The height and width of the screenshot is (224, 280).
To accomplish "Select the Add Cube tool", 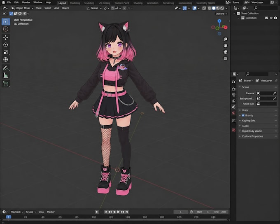I will pyautogui.click(x=6, y=84).
